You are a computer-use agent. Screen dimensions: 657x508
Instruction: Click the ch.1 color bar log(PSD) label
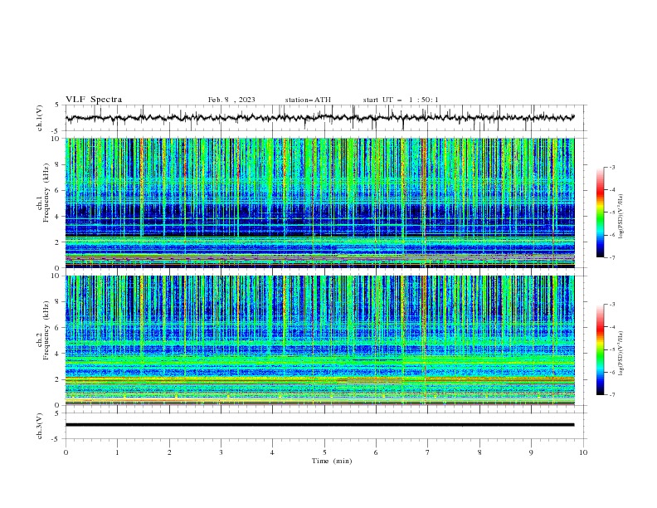pos(620,217)
